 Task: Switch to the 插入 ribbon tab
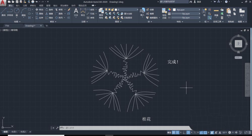pyautogui.click(x=18, y=5)
